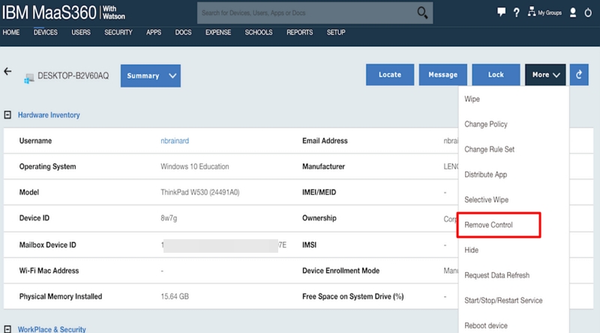Open the SECURITY tab
This screenshot has height=333, width=600.
pyautogui.click(x=118, y=32)
